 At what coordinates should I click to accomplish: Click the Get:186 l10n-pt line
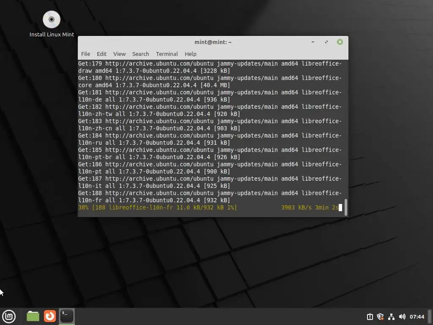210,168
